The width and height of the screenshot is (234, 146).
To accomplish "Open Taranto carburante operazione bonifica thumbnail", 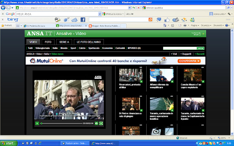I will pyautogui.click(x=162, y=104).
